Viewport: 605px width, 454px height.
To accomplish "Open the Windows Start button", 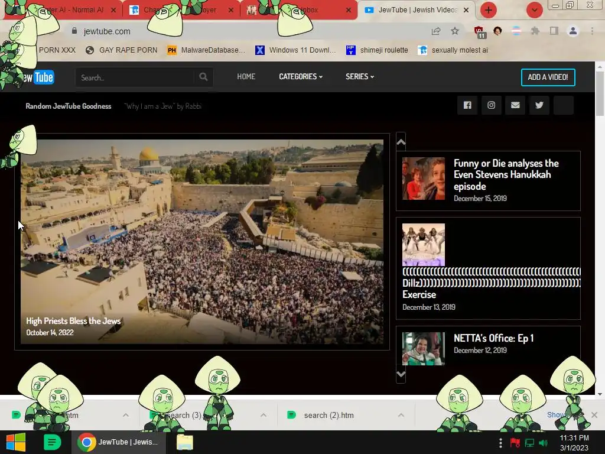I will click(16, 442).
